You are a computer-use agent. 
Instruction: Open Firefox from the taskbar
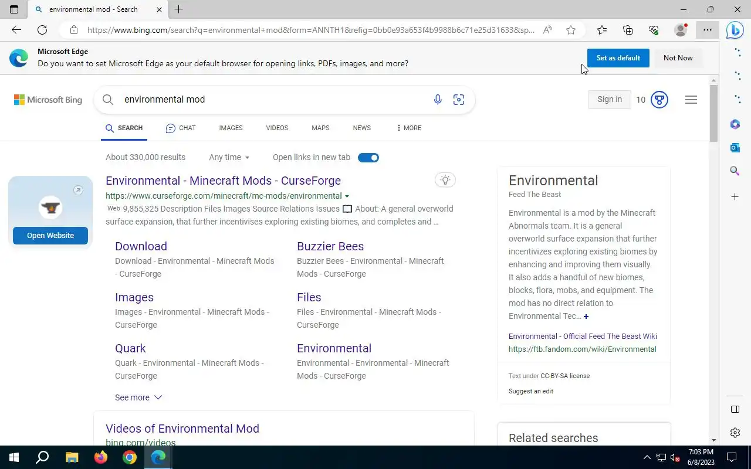pyautogui.click(x=101, y=457)
